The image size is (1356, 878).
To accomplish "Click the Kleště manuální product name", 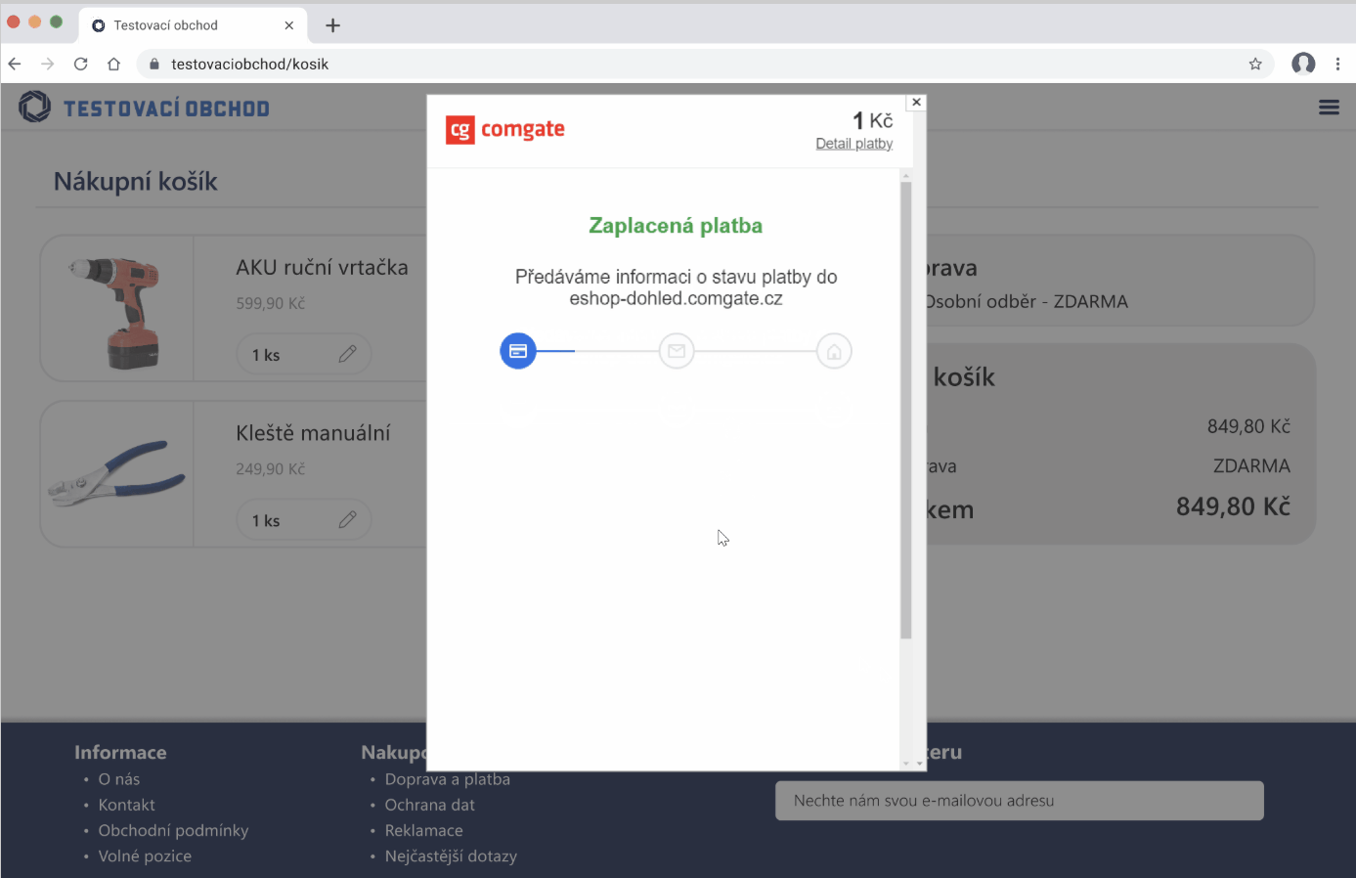I will (313, 433).
